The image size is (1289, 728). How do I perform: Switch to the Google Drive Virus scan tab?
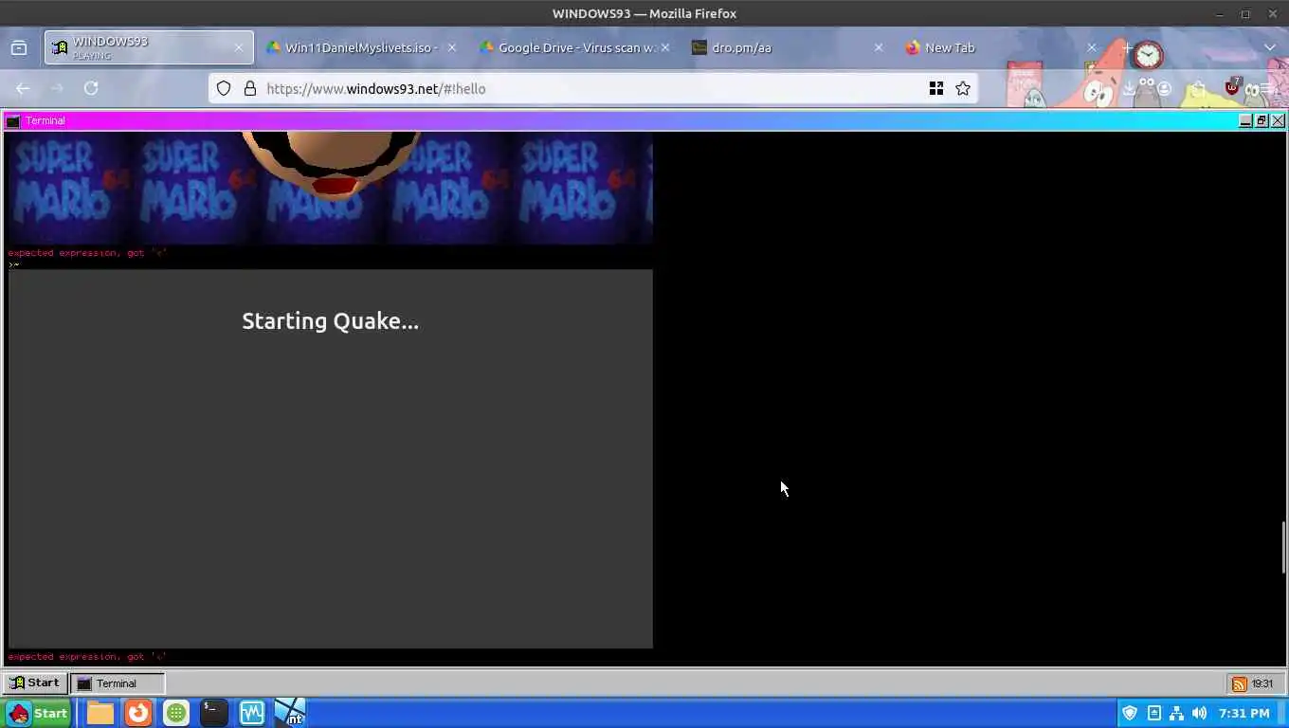575,47
